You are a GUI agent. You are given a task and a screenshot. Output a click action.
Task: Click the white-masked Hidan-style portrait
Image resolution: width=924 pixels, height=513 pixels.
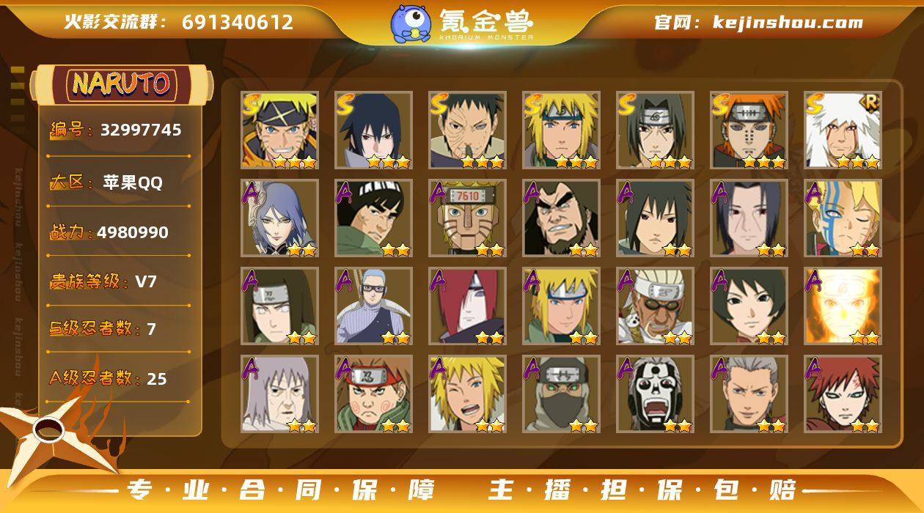(x=655, y=394)
